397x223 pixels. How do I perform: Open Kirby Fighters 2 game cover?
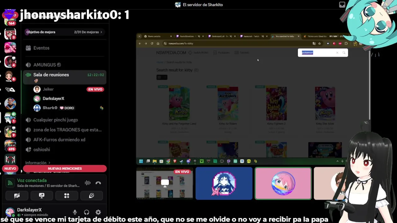tap(276, 104)
